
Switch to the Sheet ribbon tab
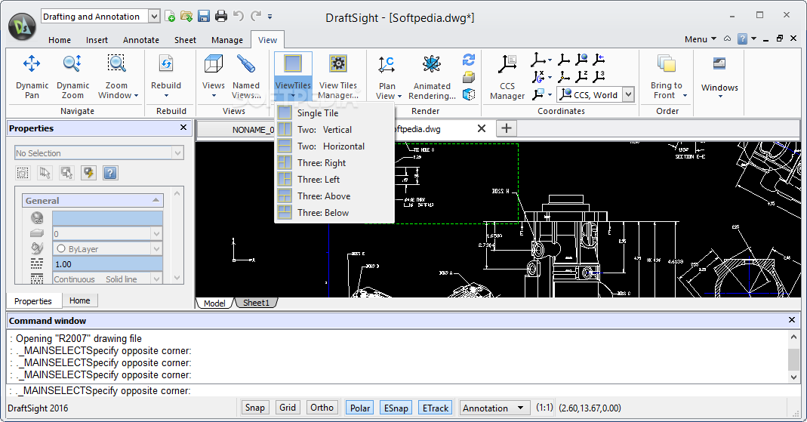185,39
